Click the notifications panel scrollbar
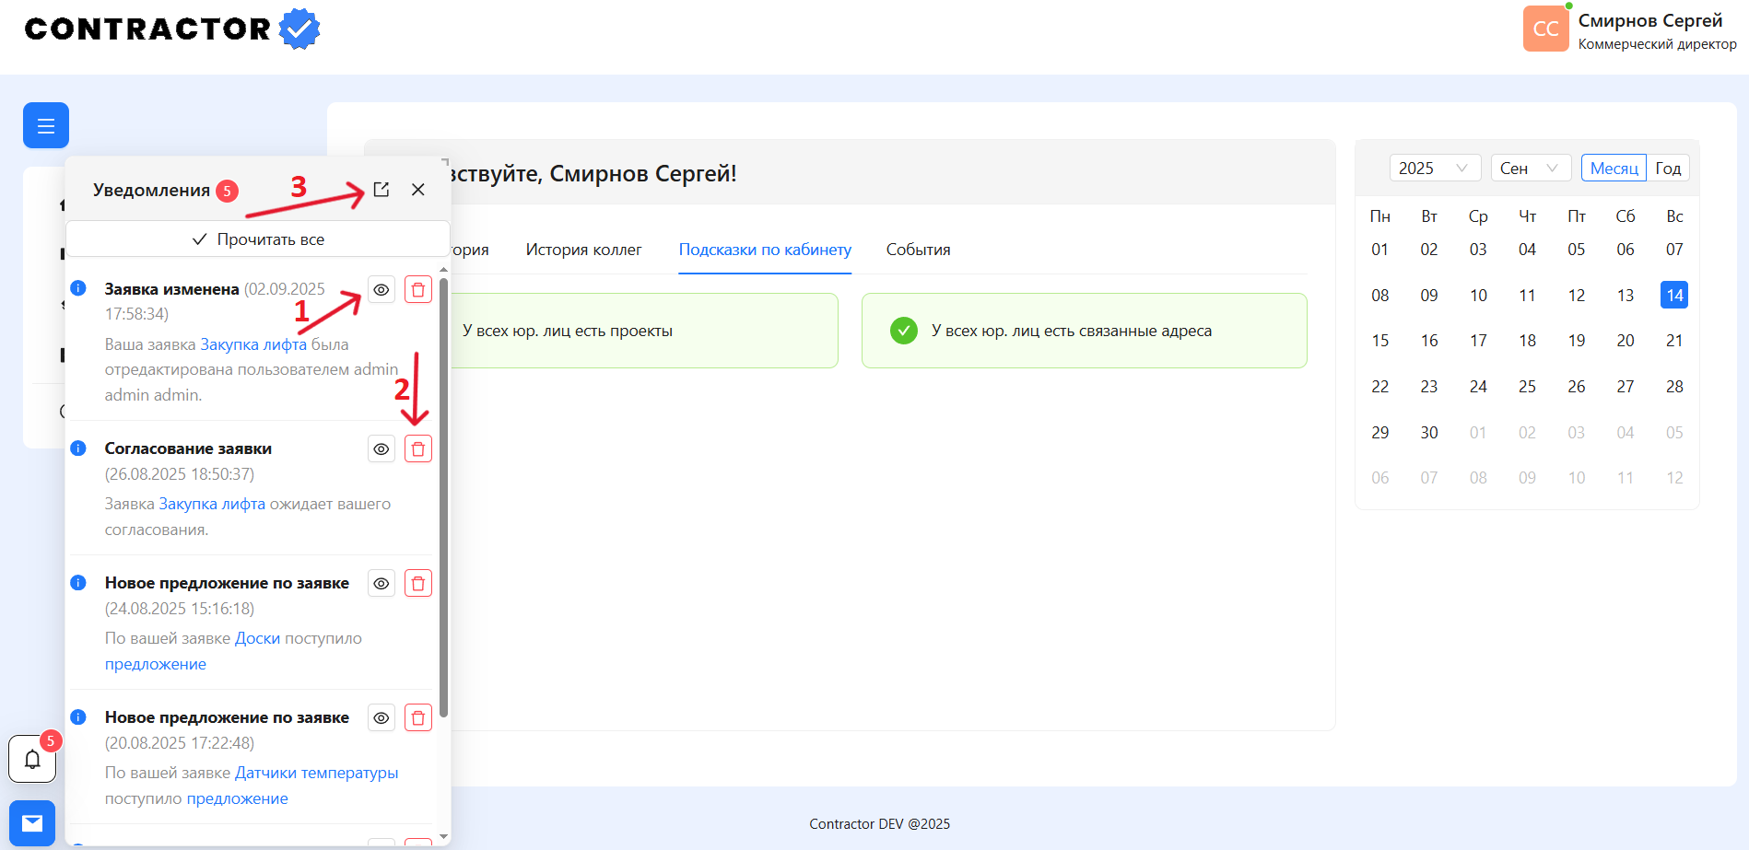 coord(443,497)
